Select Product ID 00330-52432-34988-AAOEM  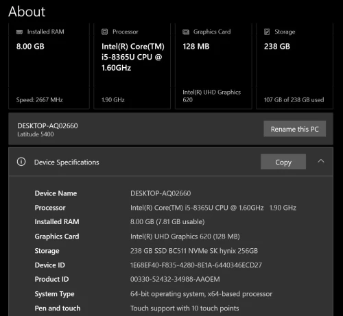(175, 279)
